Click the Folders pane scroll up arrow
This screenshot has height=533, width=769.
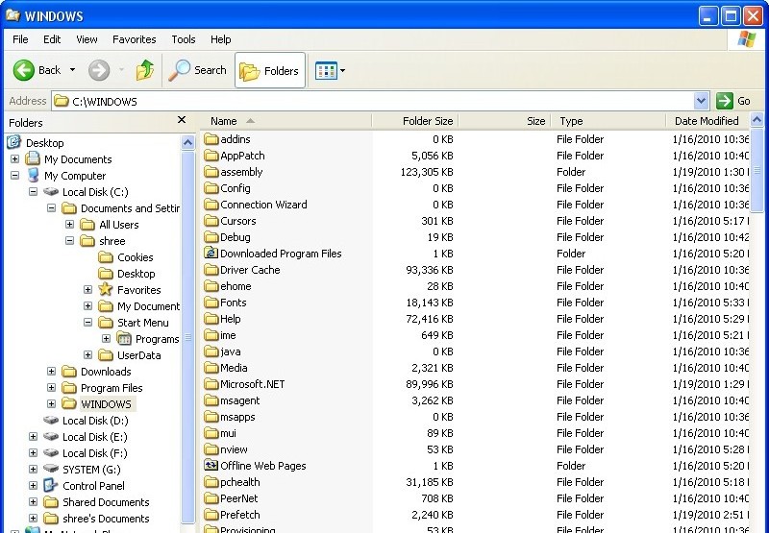click(x=187, y=142)
